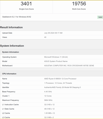Viewport: 103px width, 119px height.
Task: Click the Model row label
Action: click(5, 61)
